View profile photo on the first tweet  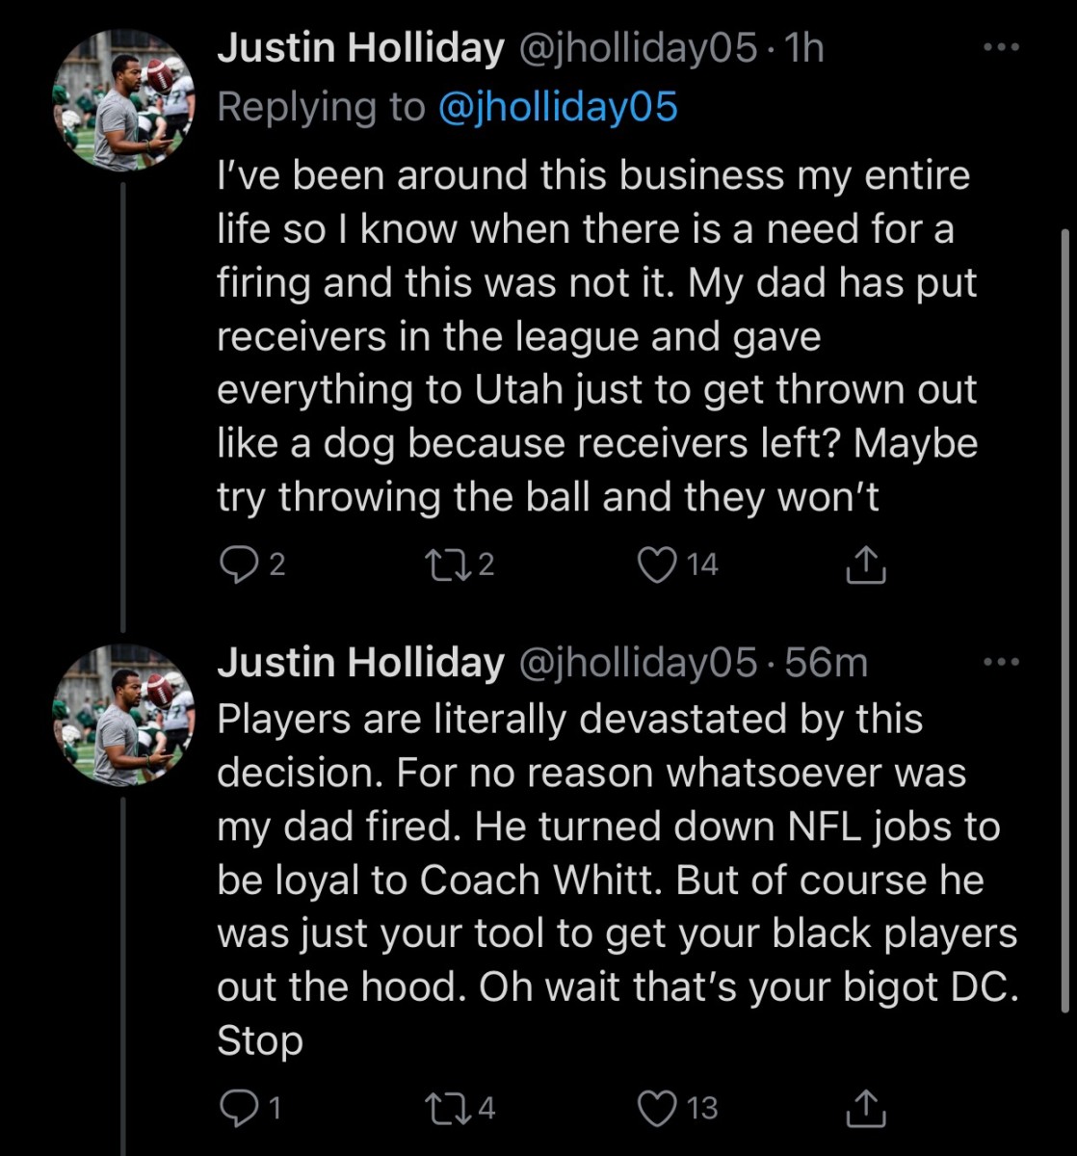[123, 101]
